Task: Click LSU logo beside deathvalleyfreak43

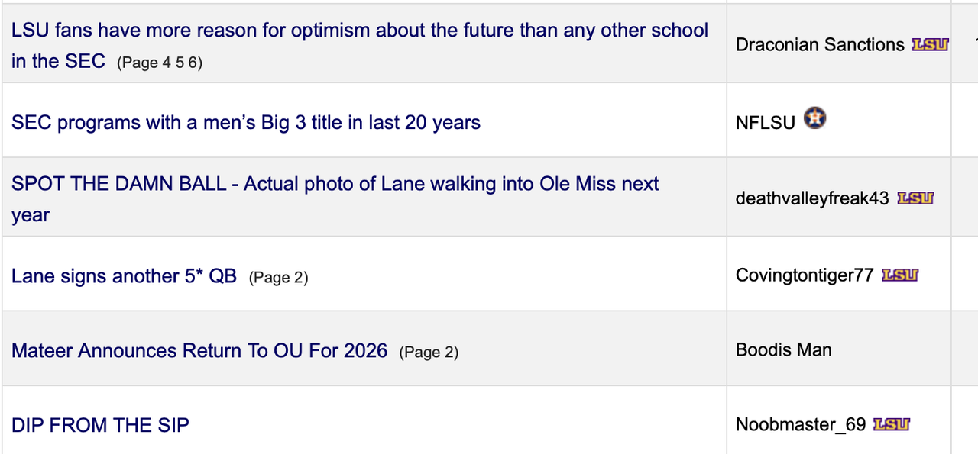Action: point(915,198)
